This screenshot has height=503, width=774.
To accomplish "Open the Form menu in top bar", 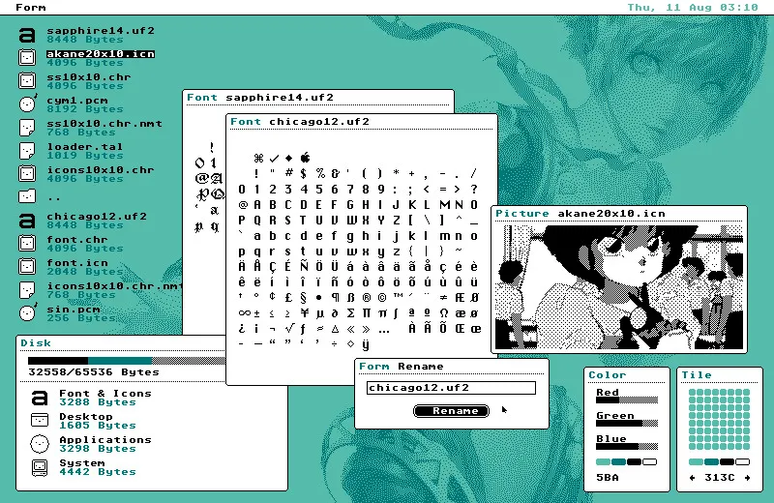I will click(x=31, y=7).
